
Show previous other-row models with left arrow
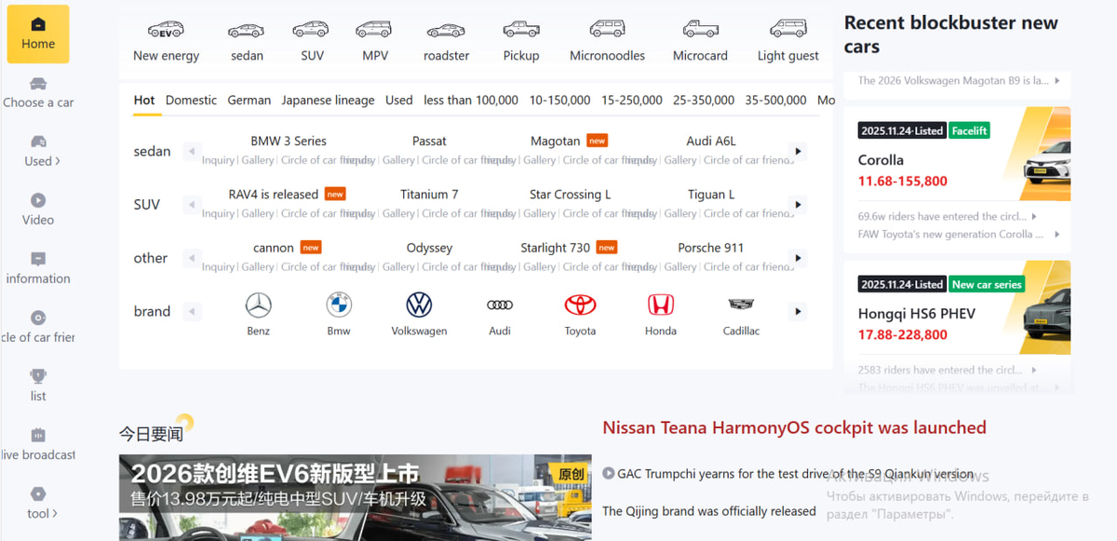point(192,258)
